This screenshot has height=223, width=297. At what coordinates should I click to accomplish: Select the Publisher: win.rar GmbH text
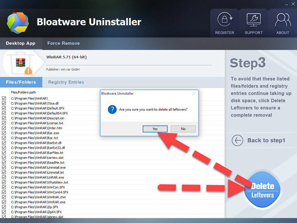[63, 70]
